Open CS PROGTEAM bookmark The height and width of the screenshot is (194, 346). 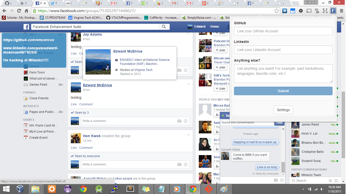pos(52,18)
